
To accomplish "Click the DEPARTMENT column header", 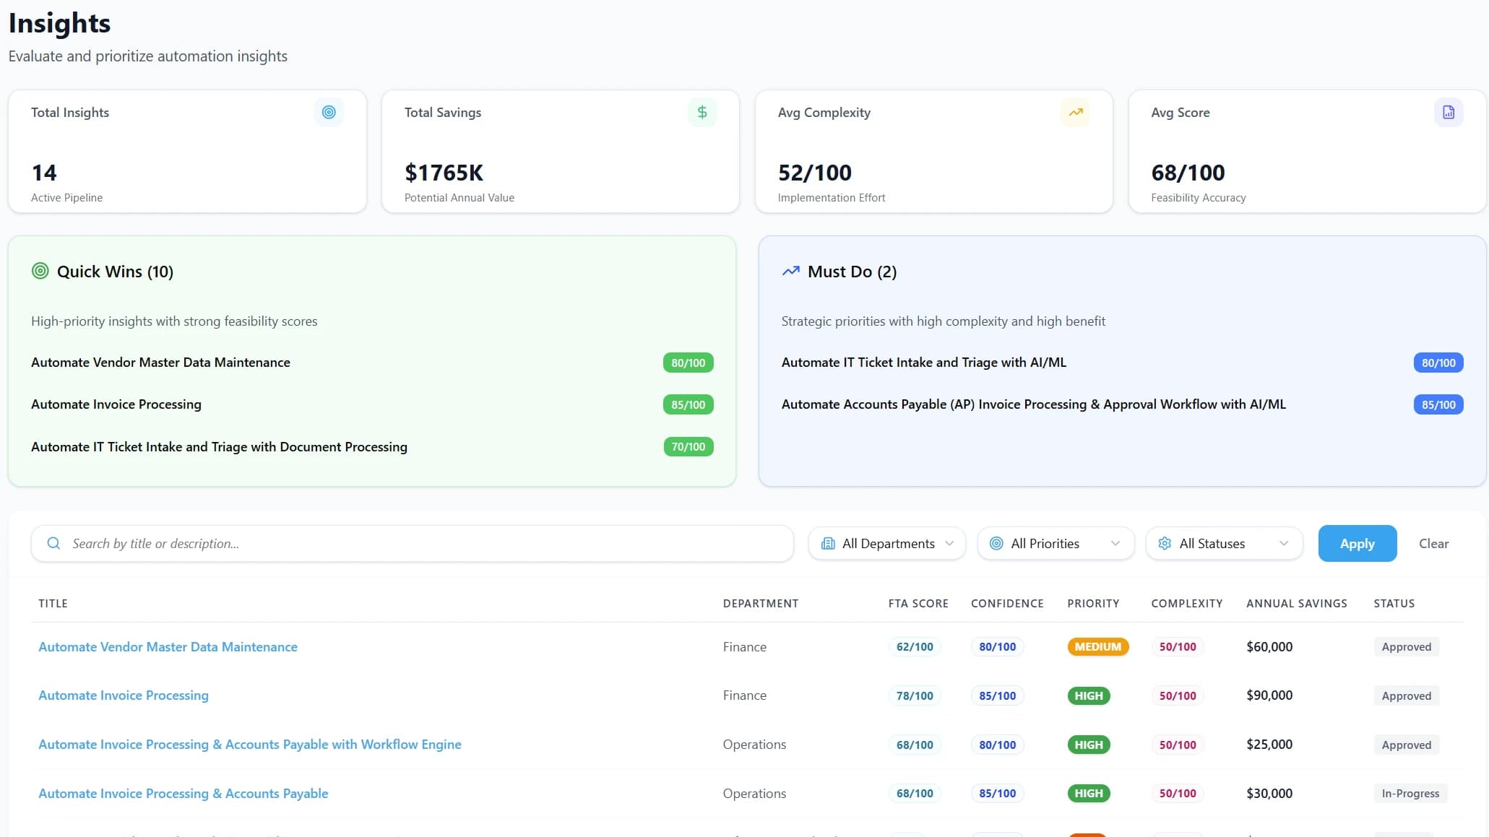I will click(x=760, y=604).
